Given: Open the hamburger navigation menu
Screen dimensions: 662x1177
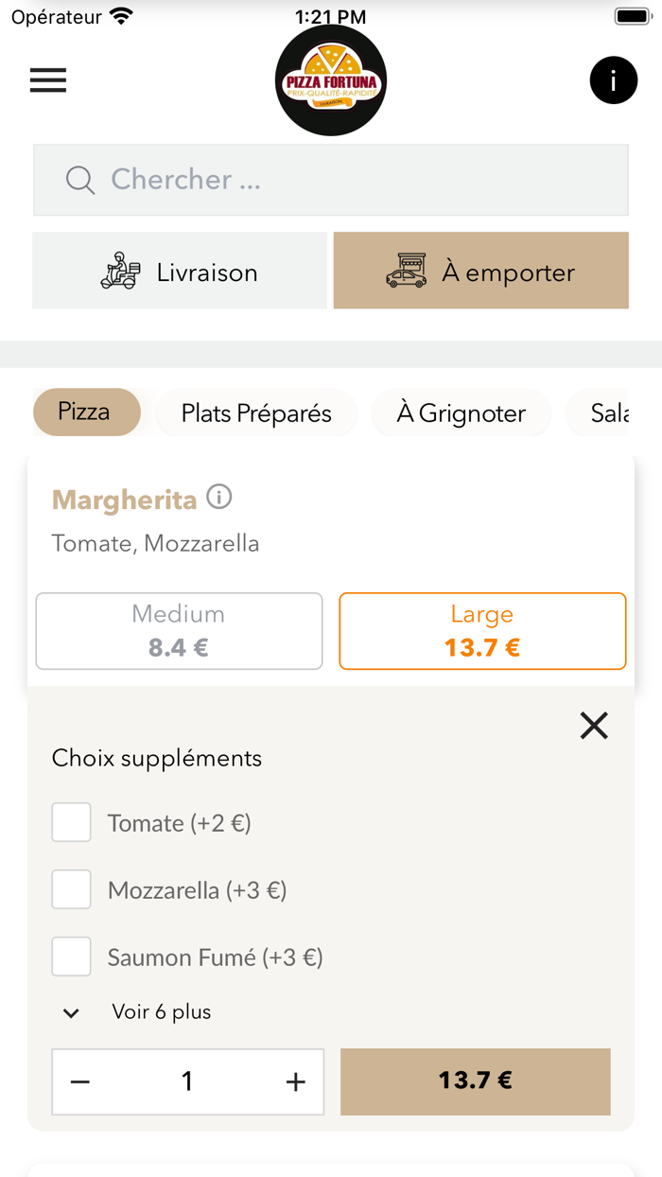Looking at the screenshot, I should [x=47, y=80].
